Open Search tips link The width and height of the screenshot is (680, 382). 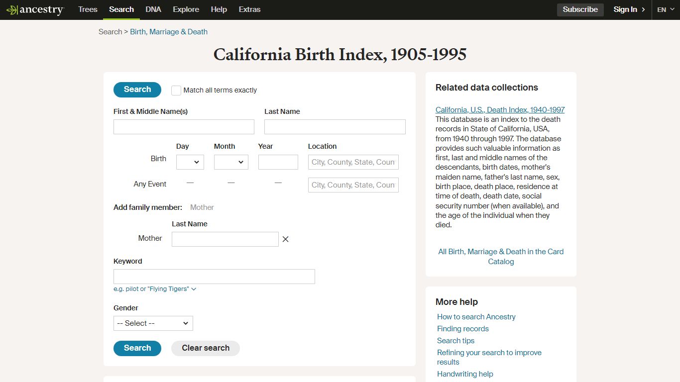click(x=455, y=341)
